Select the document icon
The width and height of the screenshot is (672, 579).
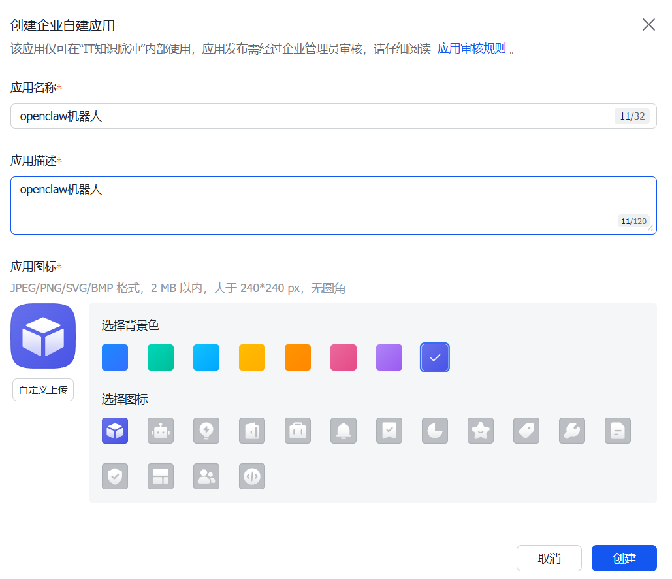point(617,431)
